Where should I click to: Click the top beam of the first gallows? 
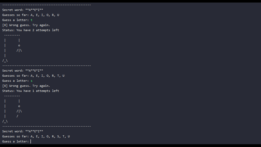tap(12, 35)
